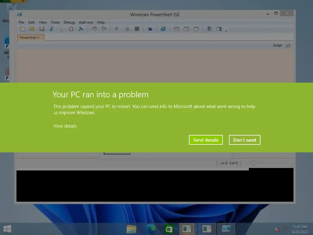313x235 pixels.
Task: Open File Explorer from the taskbar
Action: (131, 229)
